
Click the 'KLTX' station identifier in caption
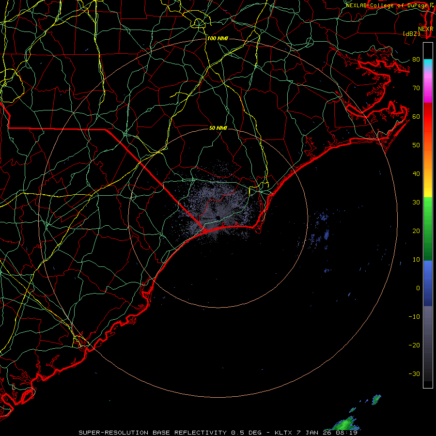283,433
